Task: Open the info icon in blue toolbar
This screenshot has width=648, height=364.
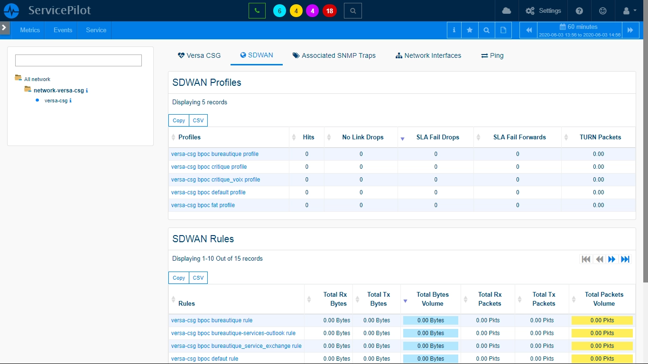Action: 454,30
